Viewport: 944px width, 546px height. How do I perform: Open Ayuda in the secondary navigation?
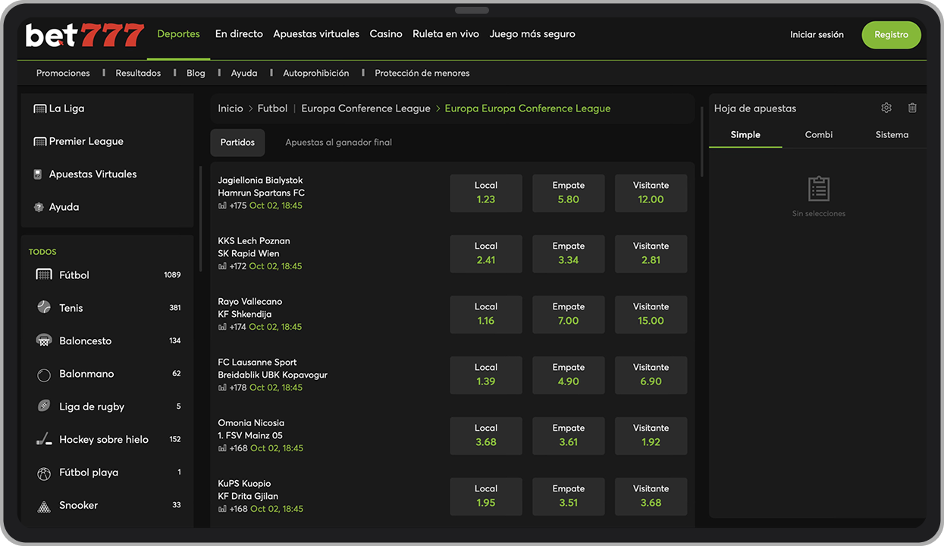[x=244, y=74]
